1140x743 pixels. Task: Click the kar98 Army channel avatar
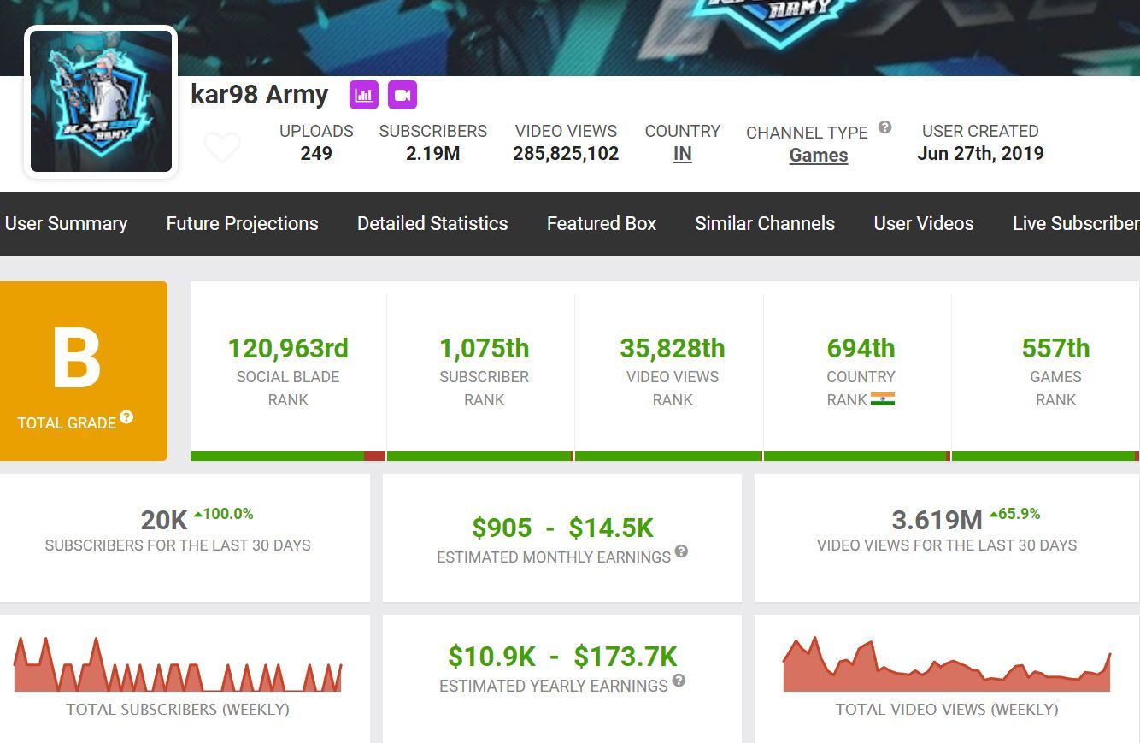pyautogui.click(x=101, y=102)
